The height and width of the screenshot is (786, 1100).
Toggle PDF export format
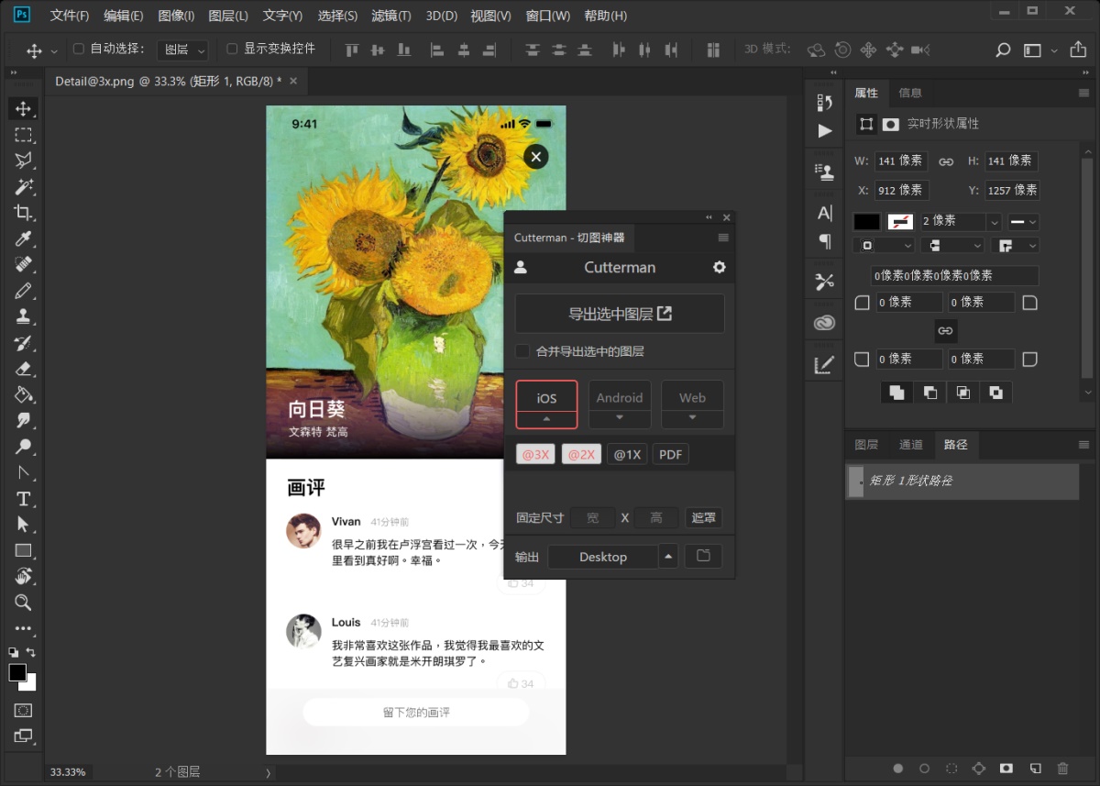(x=670, y=454)
